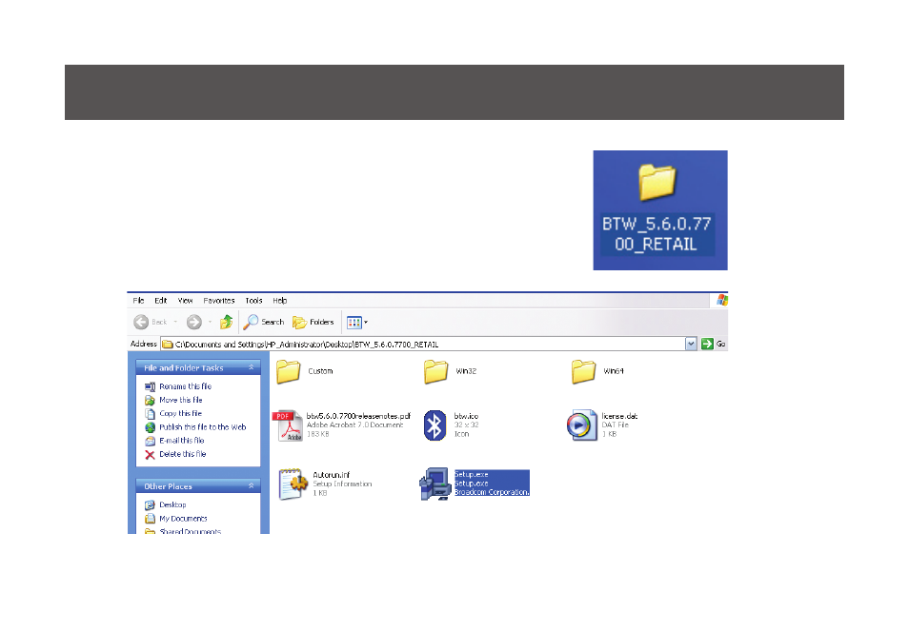The image size is (909, 632).
Task: Go up one folder level
Action: [226, 322]
